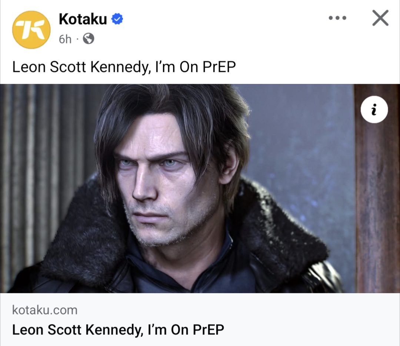Image resolution: width=400 pixels, height=346 pixels.
Task: Open the Kotaku profile picture
Action: click(x=31, y=30)
